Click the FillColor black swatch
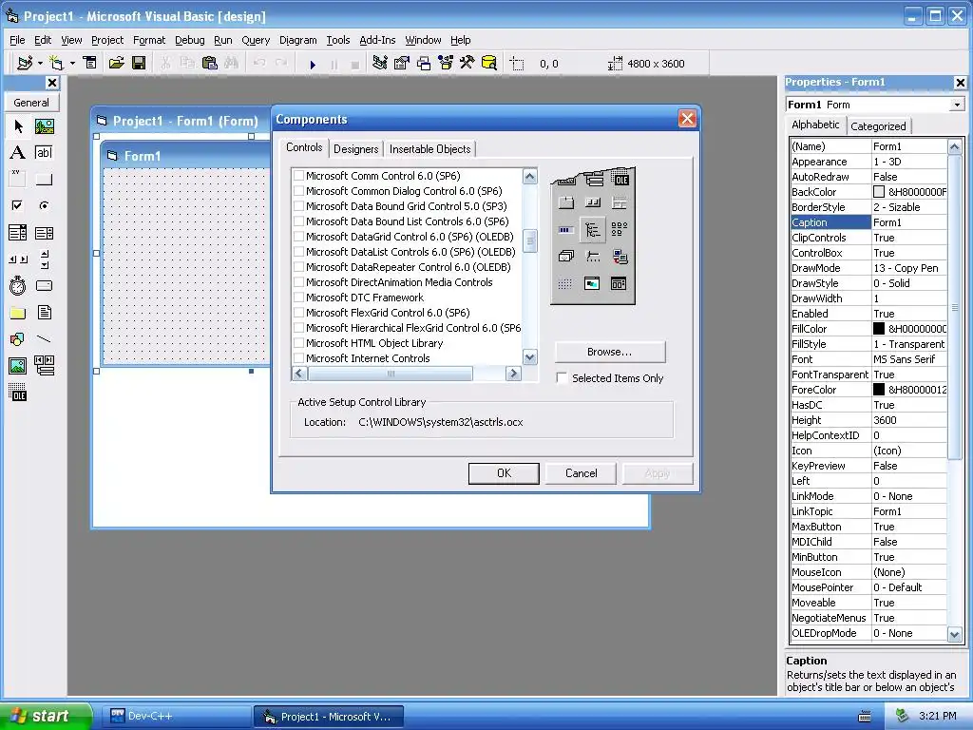 (x=879, y=328)
